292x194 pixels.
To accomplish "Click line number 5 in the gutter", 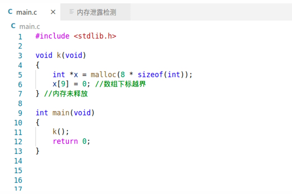I will [x=20, y=75].
